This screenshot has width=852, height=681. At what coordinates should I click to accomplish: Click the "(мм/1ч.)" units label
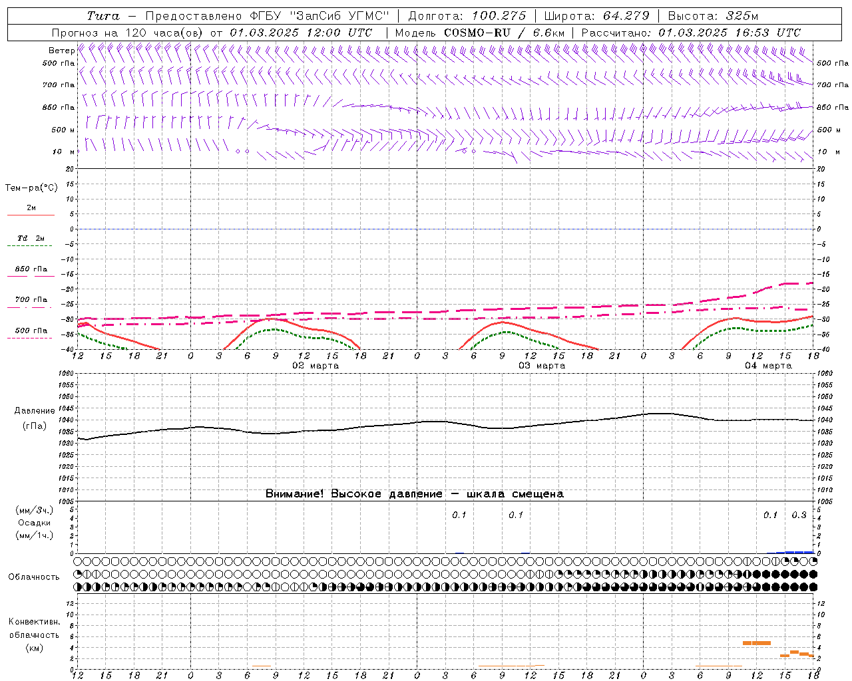click(35, 535)
